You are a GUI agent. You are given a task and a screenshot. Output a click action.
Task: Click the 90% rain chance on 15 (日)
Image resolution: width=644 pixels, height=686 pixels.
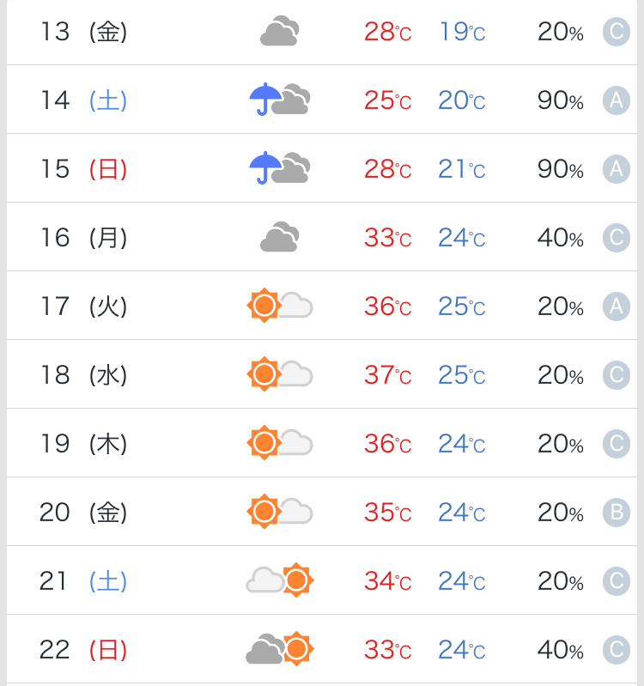click(x=561, y=169)
